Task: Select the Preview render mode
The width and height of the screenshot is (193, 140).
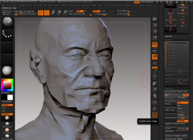Action: (x=7, y=105)
